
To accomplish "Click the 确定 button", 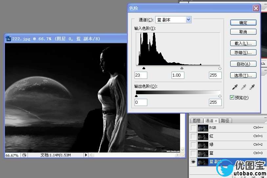I will point(243,23).
